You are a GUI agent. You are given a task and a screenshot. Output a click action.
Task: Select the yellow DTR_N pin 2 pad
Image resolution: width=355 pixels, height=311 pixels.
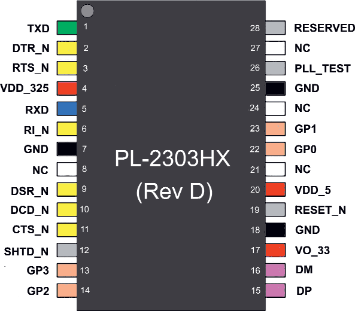[x=67, y=48]
